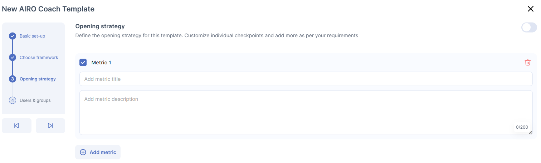The image size is (541, 163).
Task: Open the Basic set-up step
Action: pyautogui.click(x=32, y=36)
